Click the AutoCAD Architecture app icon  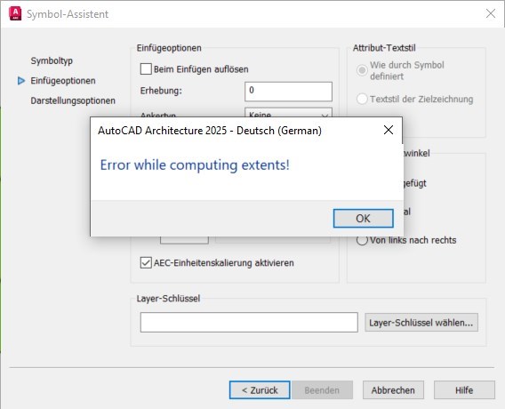pos(15,13)
